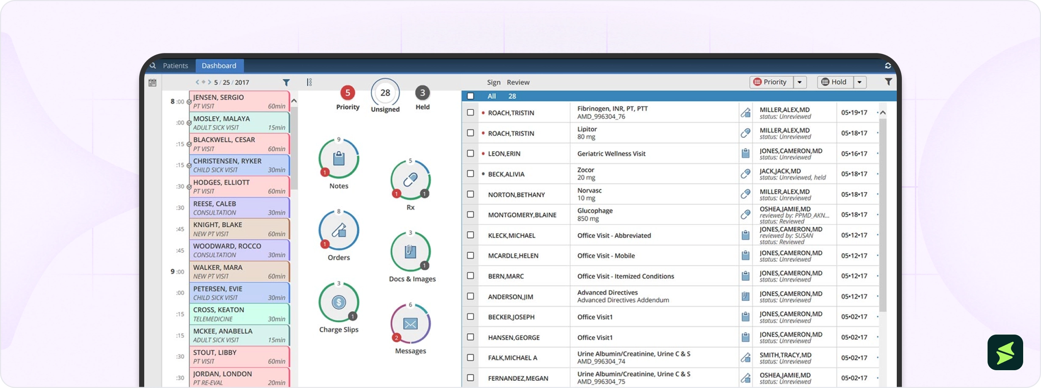Click the unsigned list scrollbar thumb

pos(883,215)
